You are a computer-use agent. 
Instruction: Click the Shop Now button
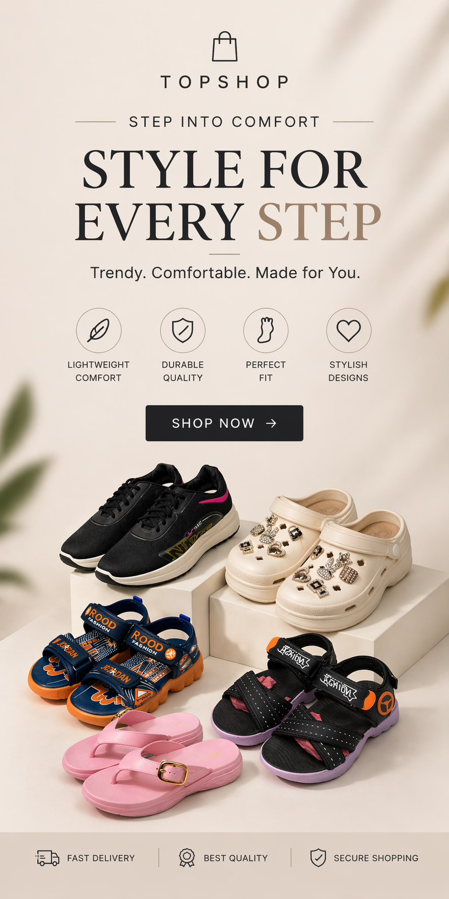click(x=224, y=423)
